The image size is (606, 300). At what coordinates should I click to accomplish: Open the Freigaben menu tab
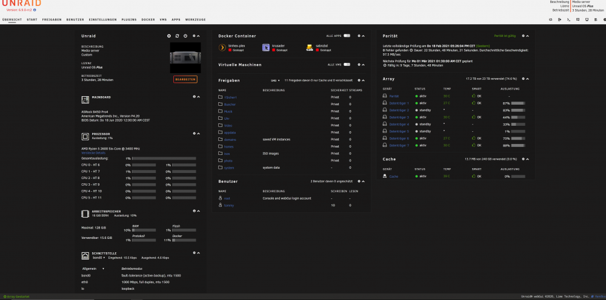(52, 19)
